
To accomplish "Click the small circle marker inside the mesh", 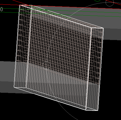I will click(47, 65).
